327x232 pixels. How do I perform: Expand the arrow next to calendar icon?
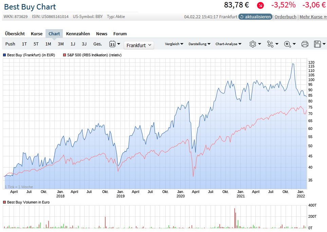119,44
